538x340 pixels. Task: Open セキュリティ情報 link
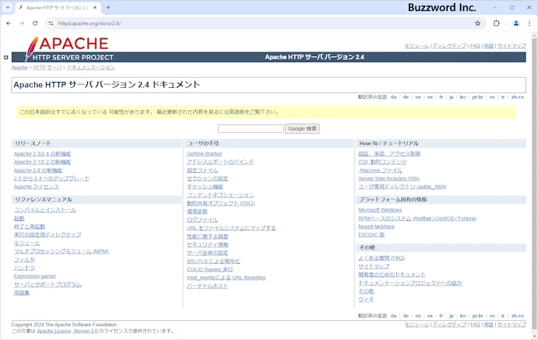coord(207,245)
